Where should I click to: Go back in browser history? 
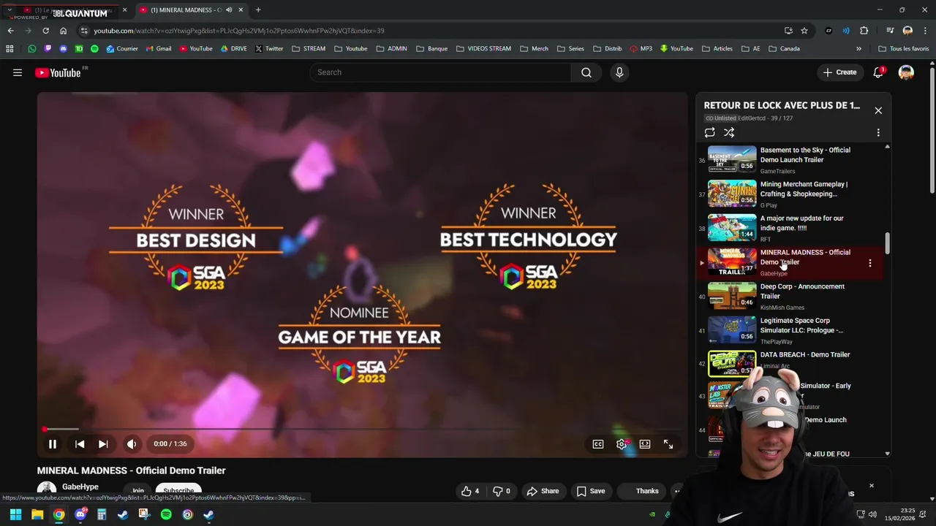click(x=10, y=31)
